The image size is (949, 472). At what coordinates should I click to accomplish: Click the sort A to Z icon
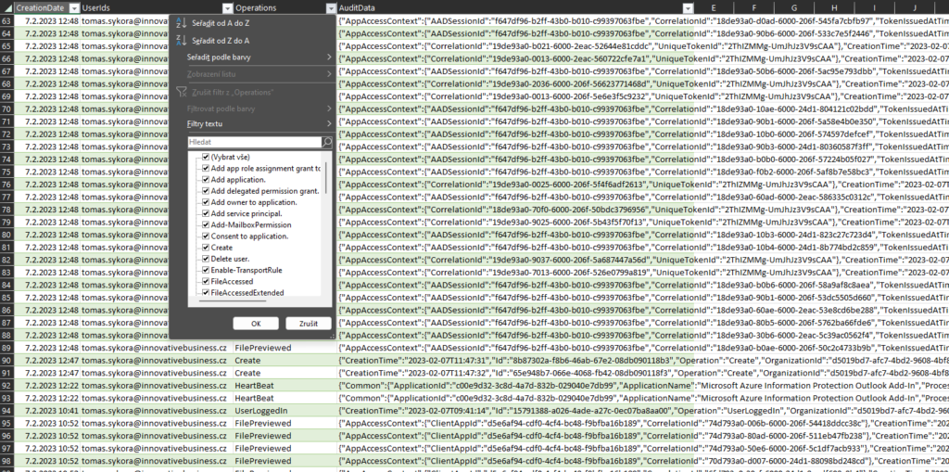pyautogui.click(x=181, y=23)
